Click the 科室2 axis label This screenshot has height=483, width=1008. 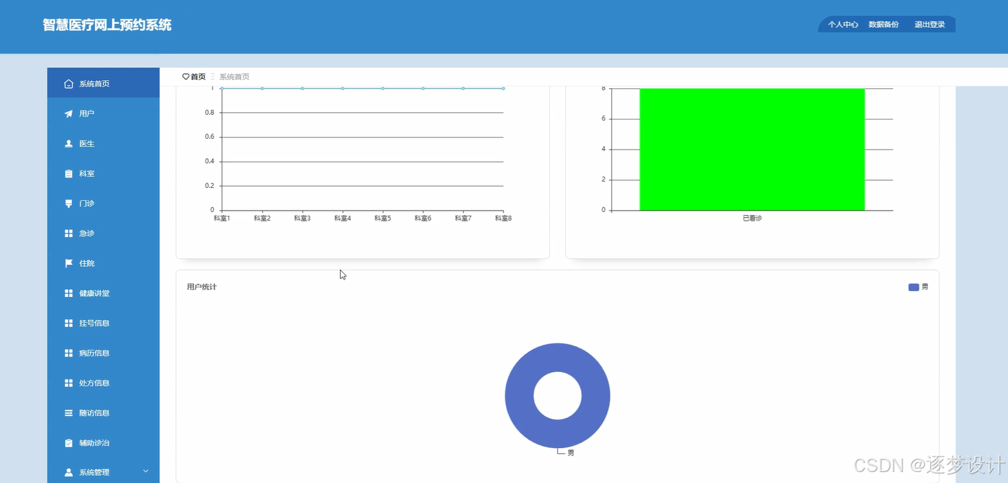coord(262,218)
